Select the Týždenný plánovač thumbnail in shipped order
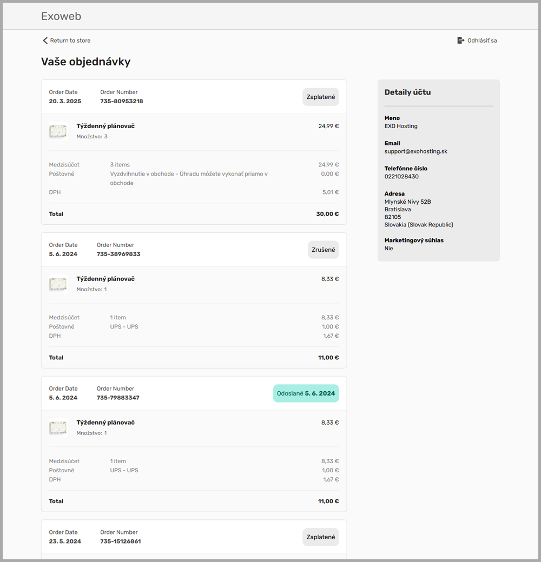 [x=58, y=427]
